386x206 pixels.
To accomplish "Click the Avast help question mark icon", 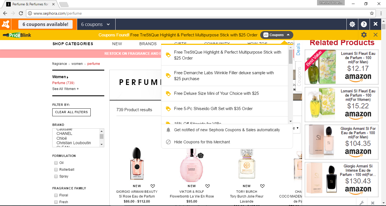I will 364,24.
